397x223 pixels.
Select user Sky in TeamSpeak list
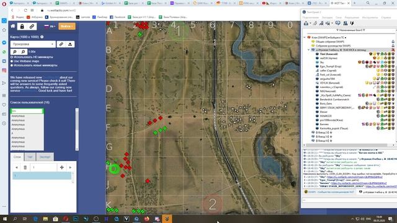click(322, 62)
